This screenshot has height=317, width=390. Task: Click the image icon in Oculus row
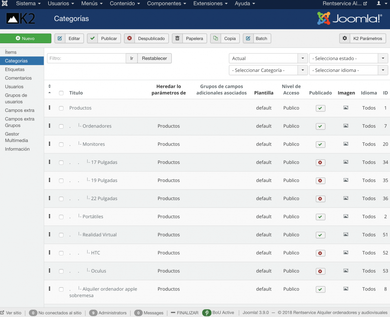(346, 271)
